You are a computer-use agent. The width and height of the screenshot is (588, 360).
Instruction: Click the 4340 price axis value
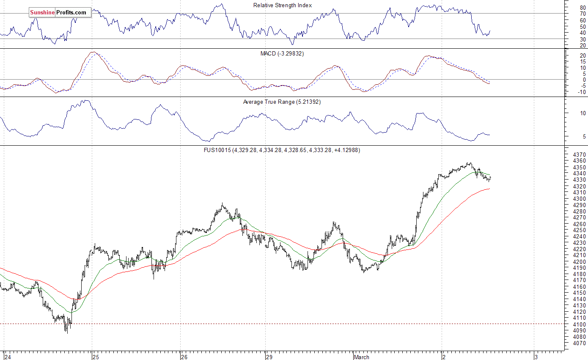coord(580,174)
